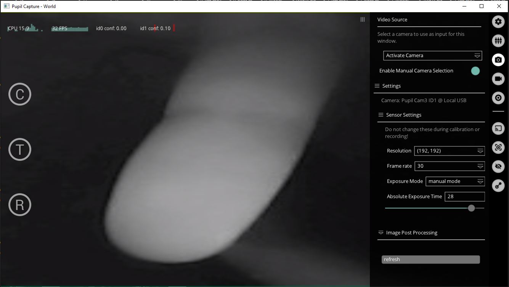Click the Camera: Pupil Cam3 ID1 text
The image size is (509, 287).
coord(424,100)
